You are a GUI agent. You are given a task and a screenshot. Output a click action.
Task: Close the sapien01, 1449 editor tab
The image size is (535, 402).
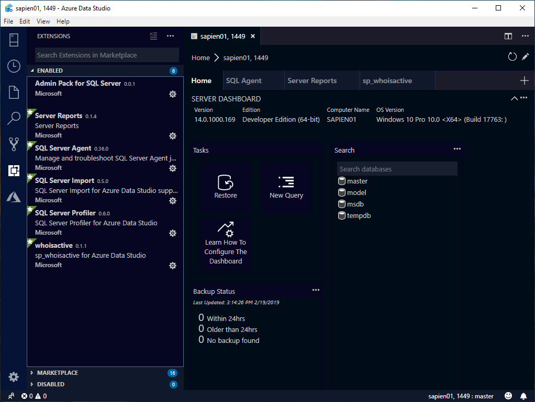point(253,36)
